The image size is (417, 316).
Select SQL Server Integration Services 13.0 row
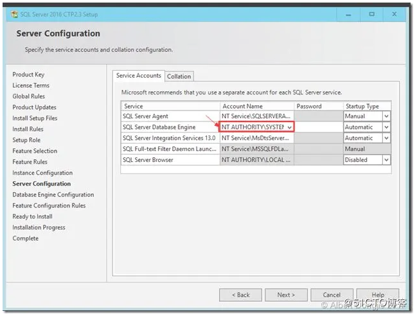pos(170,138)
